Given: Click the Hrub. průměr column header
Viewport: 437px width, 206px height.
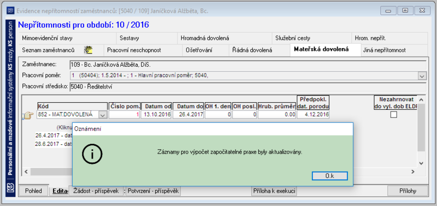Looking at the screenshot, I should coord(277,106).
